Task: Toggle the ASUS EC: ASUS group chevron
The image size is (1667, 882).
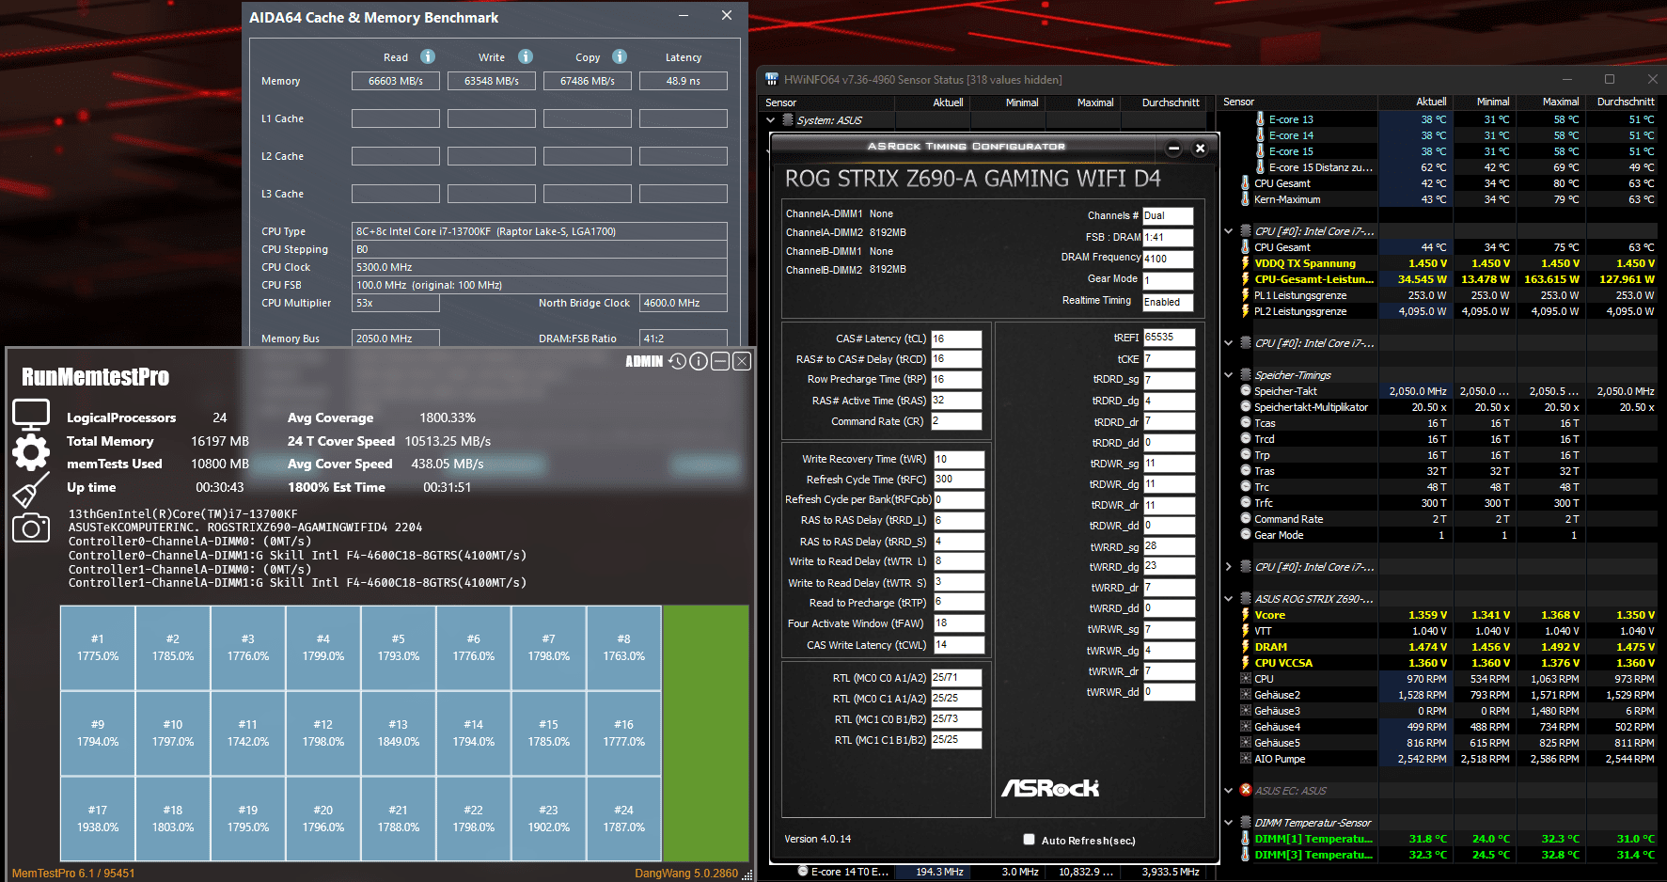Action: [x=1229, y=791]
